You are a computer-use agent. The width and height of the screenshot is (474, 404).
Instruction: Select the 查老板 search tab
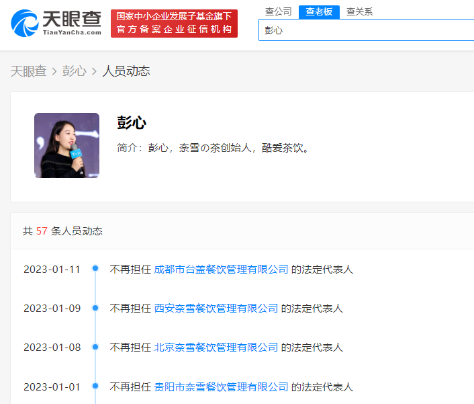coord(319,12)
